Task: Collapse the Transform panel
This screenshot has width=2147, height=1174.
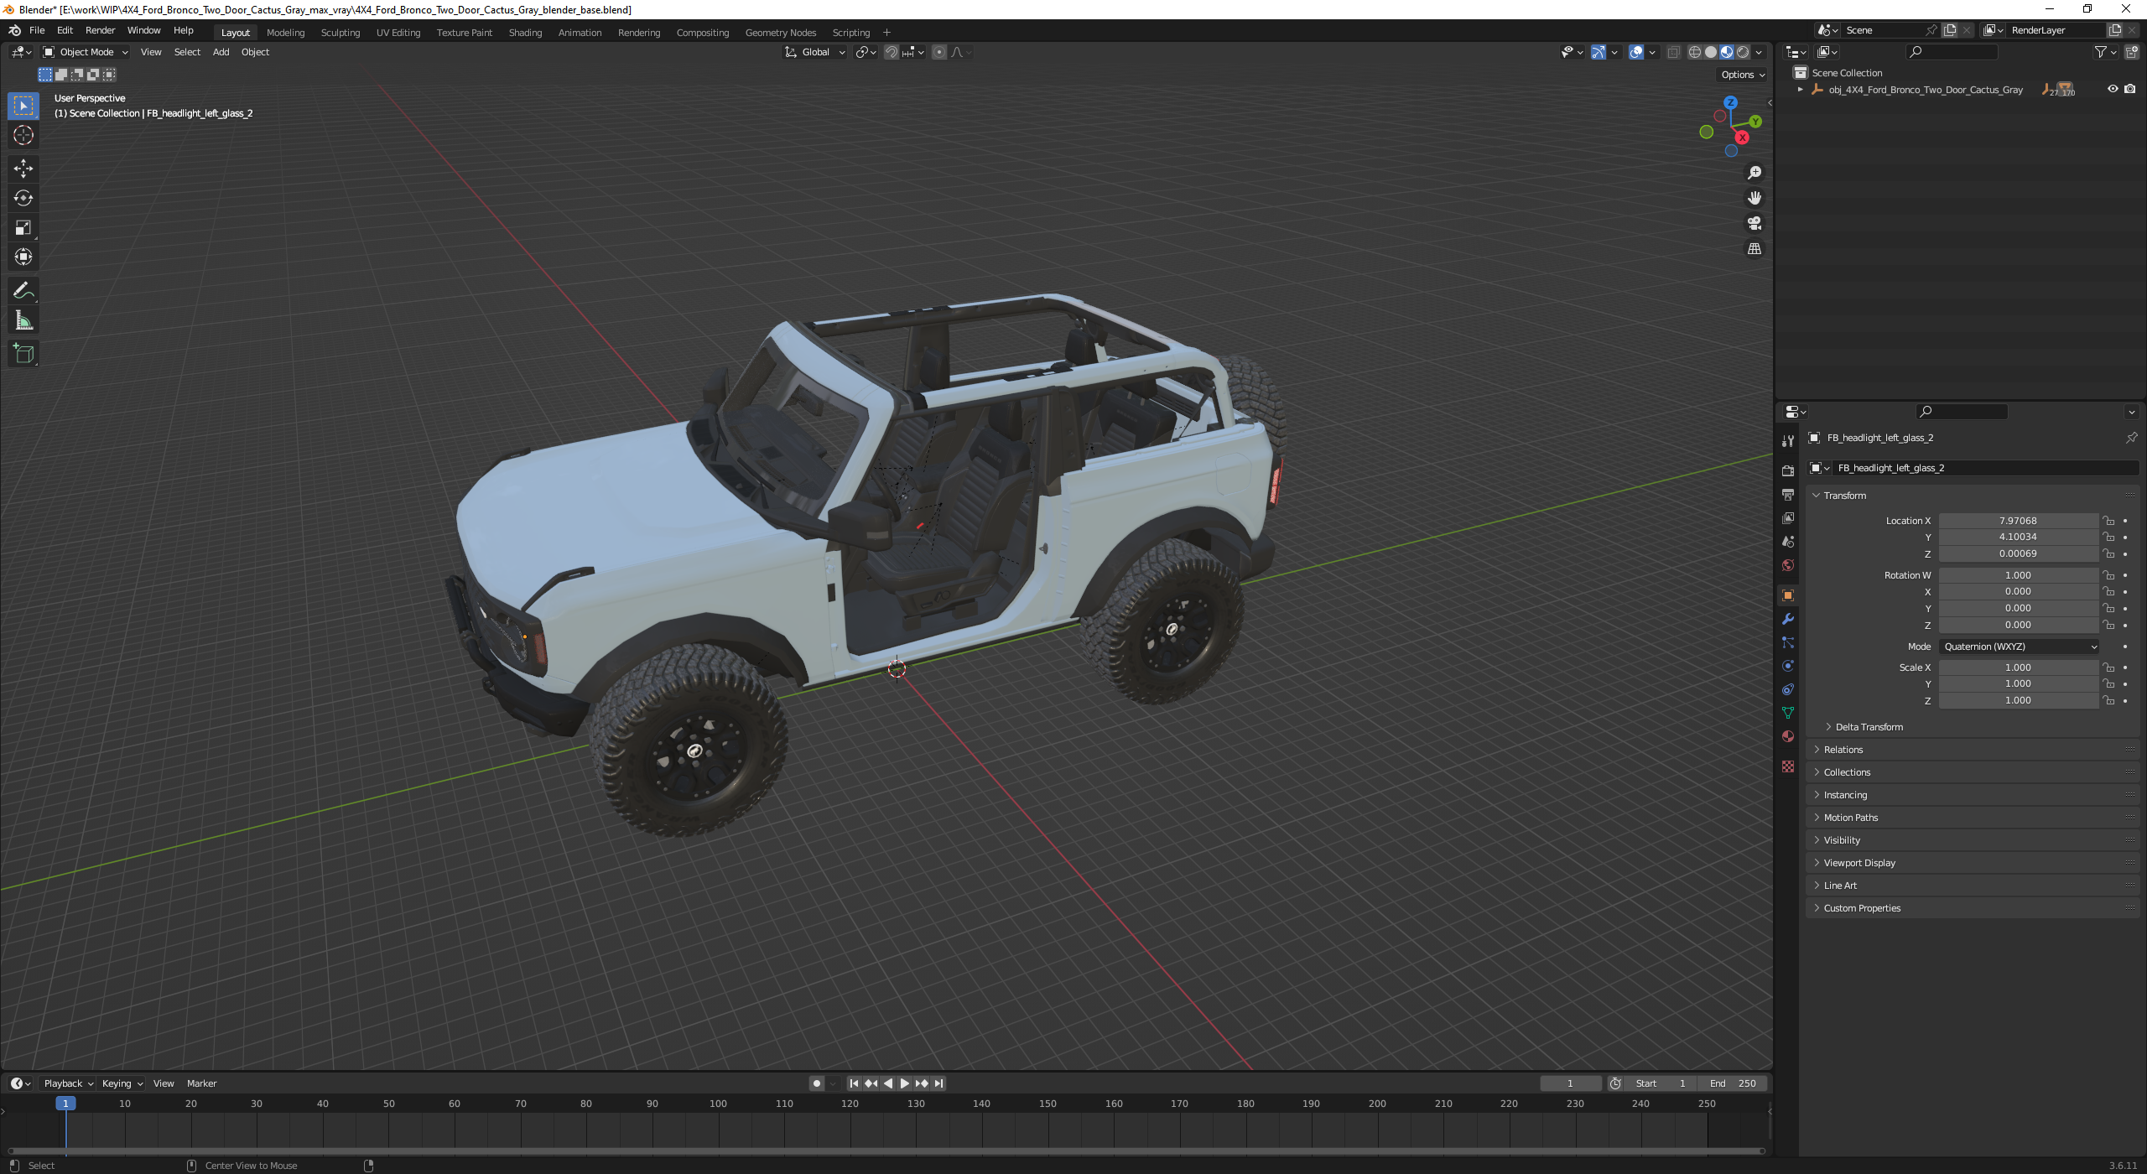Action: (1844, 496)
